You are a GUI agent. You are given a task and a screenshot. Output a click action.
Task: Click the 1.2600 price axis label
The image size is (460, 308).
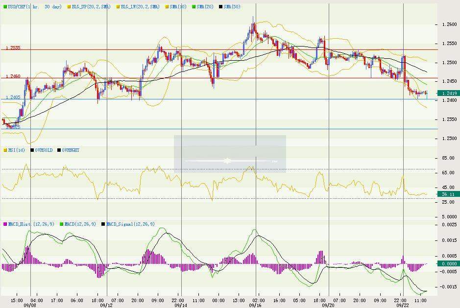point(449,24)
